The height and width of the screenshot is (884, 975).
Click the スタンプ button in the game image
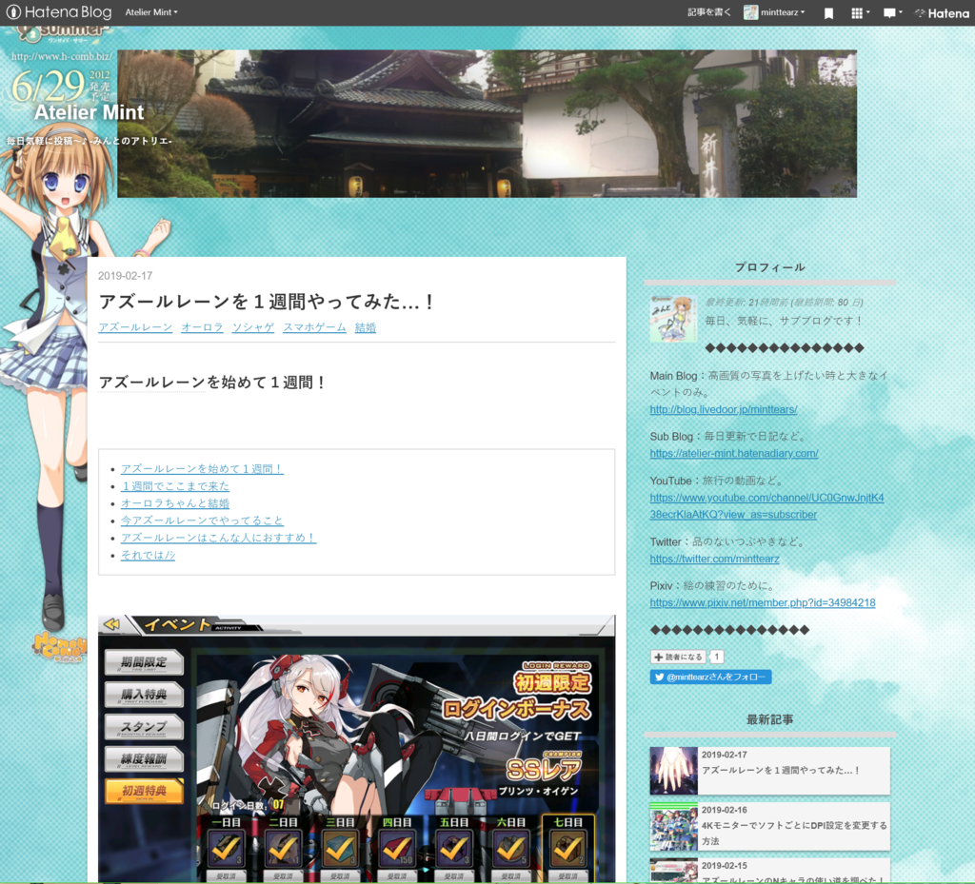click(x=144, y=727)
